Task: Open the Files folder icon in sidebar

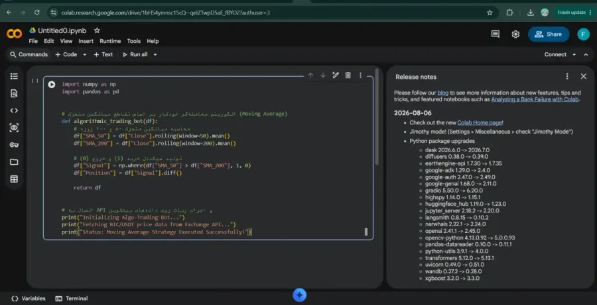Action: point(14,162)
